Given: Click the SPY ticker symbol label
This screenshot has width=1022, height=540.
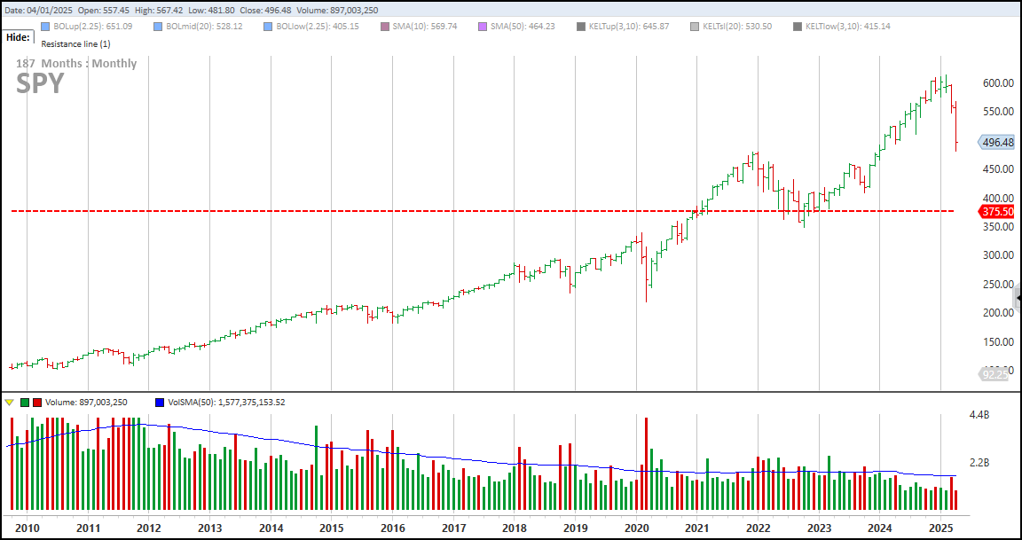Looking at the screenshot, I should tap(40, 84).
